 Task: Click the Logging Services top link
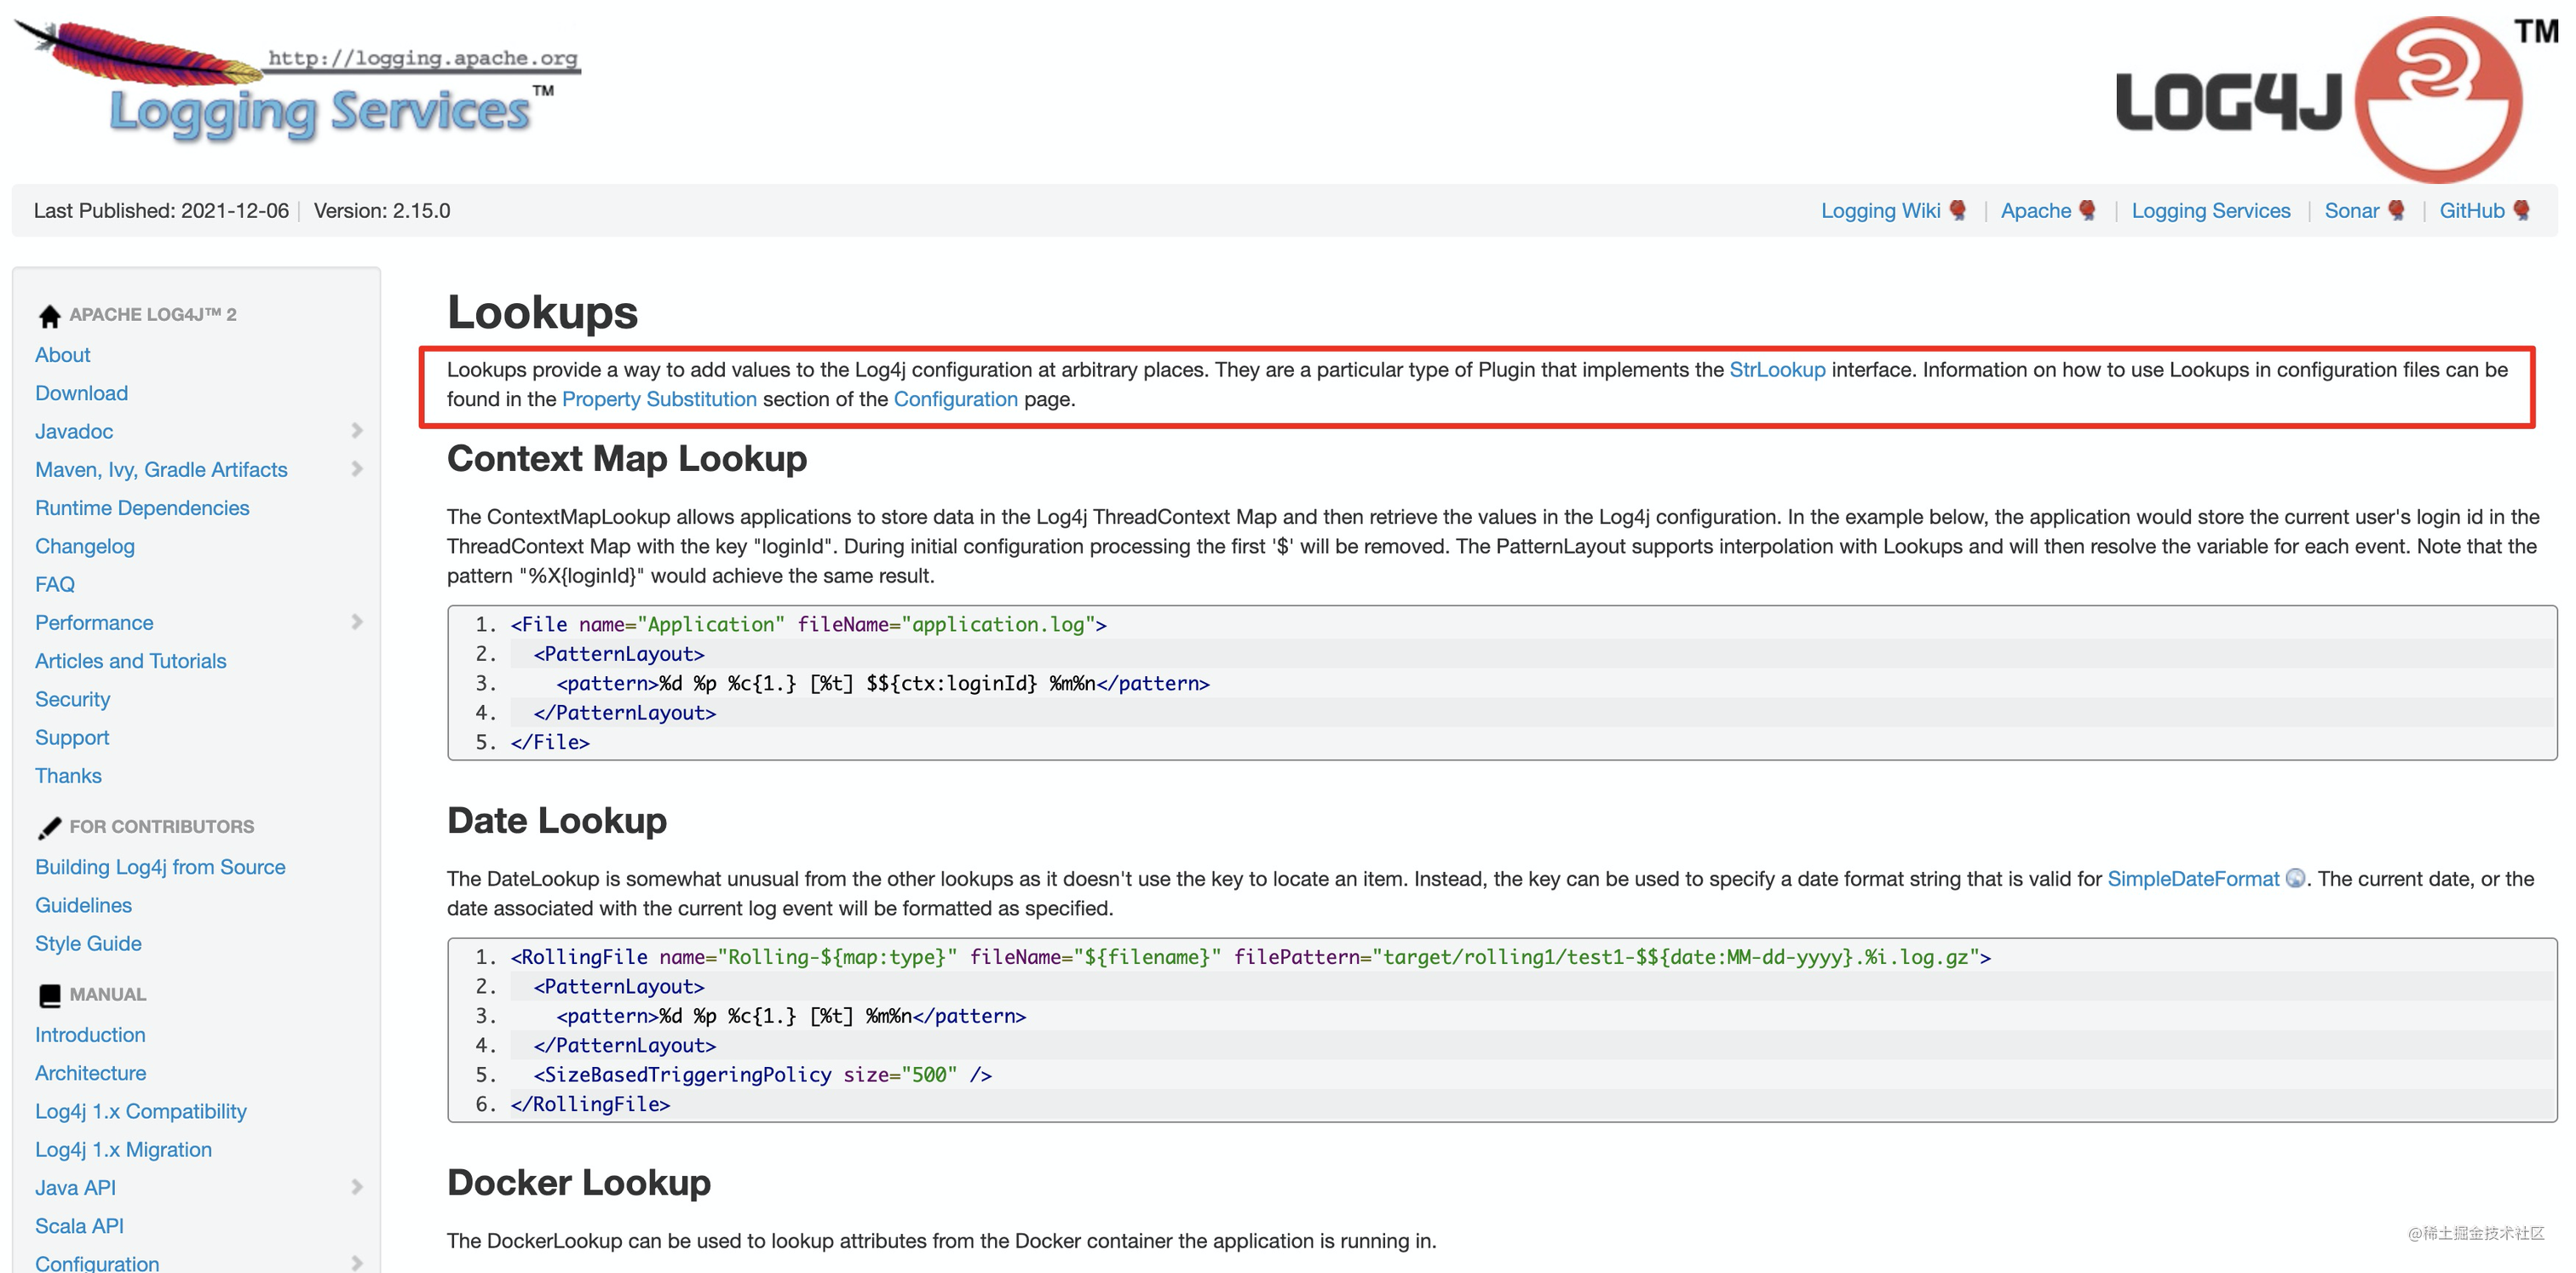2210,211
